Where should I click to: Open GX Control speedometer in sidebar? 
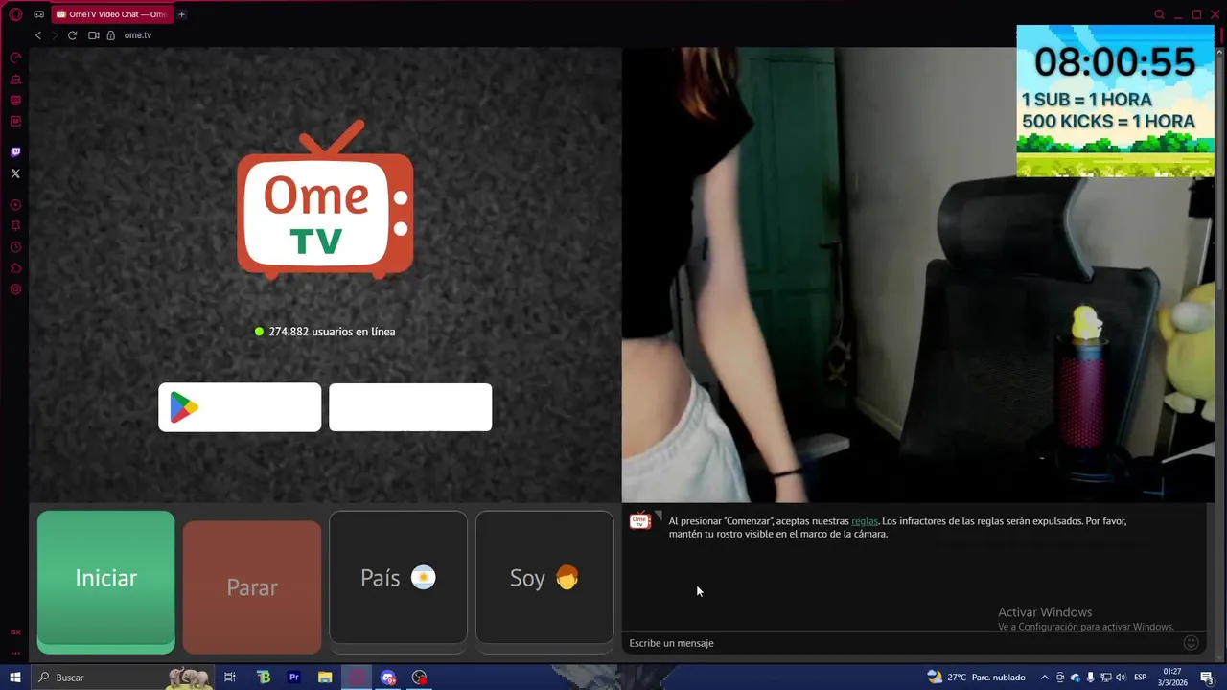[x=15, y=58]
